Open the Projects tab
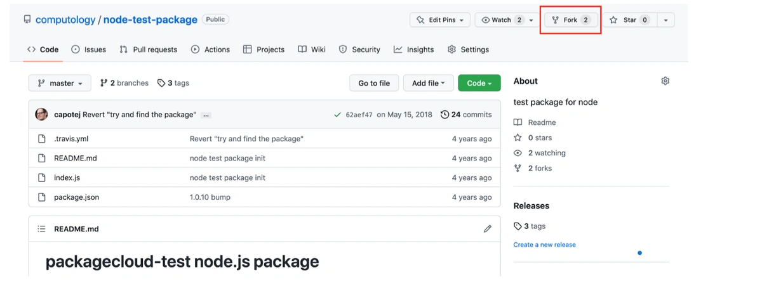Image resolution: width=762 pixels, height=305 pixels. (264, 49)
